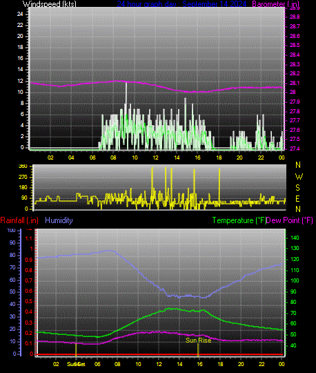The width and height of the screenshot is (316, 373).
Task: Click the E compass label on direction graph
Action: point(297,198)
